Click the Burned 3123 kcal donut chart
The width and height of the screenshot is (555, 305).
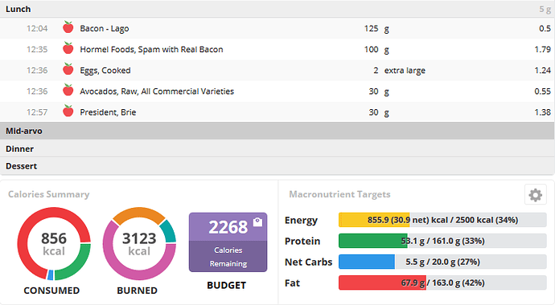click(x=139, y=243)
